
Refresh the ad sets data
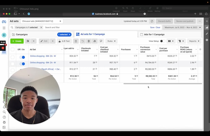point(152,21)
